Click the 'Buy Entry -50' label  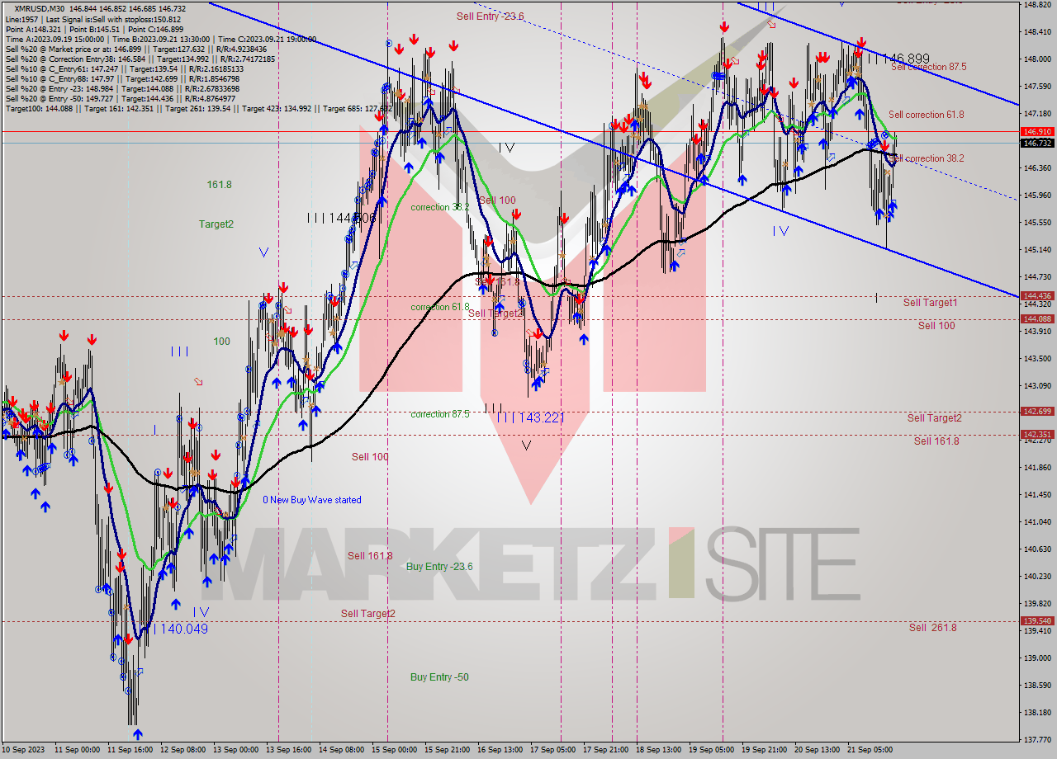pos(439,677)
